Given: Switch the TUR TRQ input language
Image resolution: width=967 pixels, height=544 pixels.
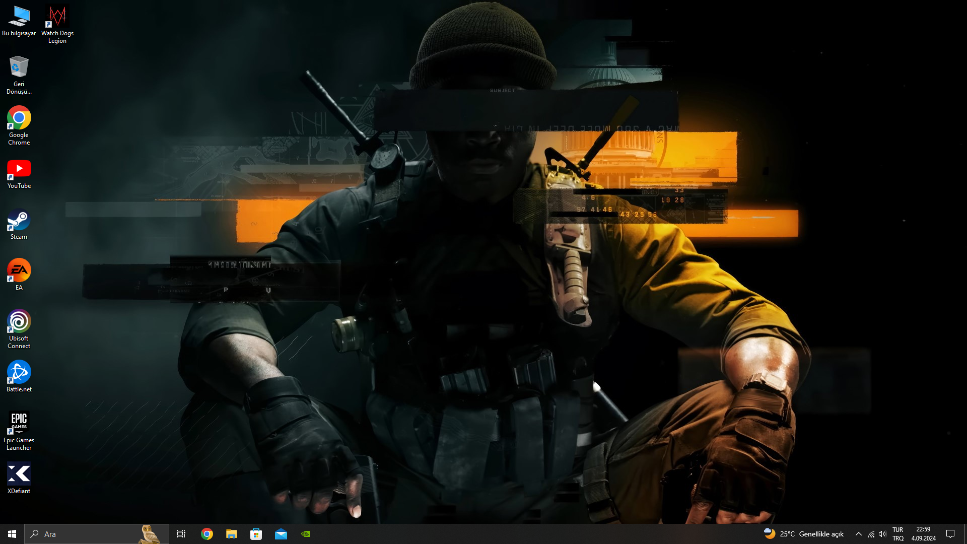Looking at the screenshot, I should 898,534.
